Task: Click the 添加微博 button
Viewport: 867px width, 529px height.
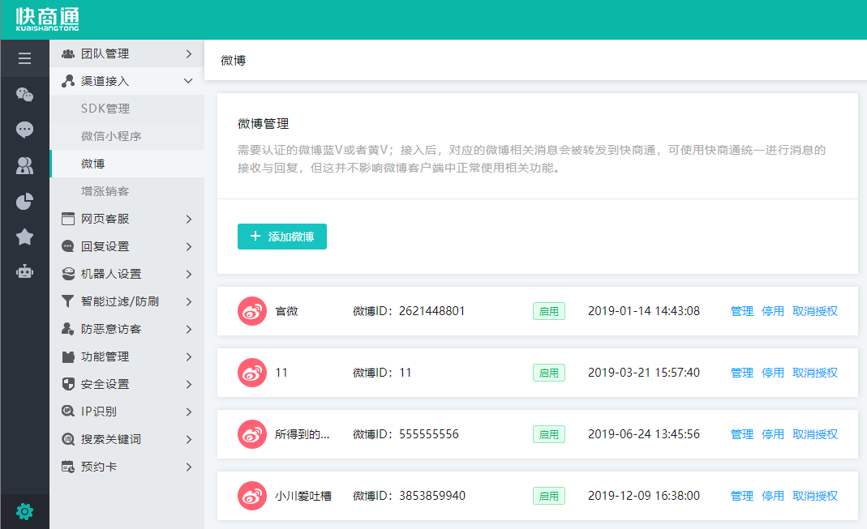Action: click(x=281, y=236)
